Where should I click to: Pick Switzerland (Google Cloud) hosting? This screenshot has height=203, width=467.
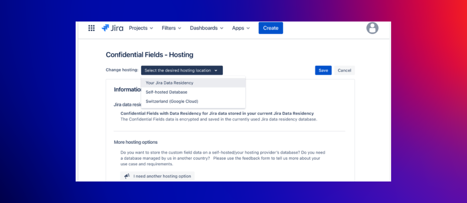click(172, 101)
